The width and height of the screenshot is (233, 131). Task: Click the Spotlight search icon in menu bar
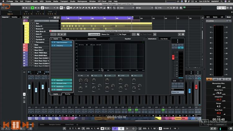click(x=222, y=1)
